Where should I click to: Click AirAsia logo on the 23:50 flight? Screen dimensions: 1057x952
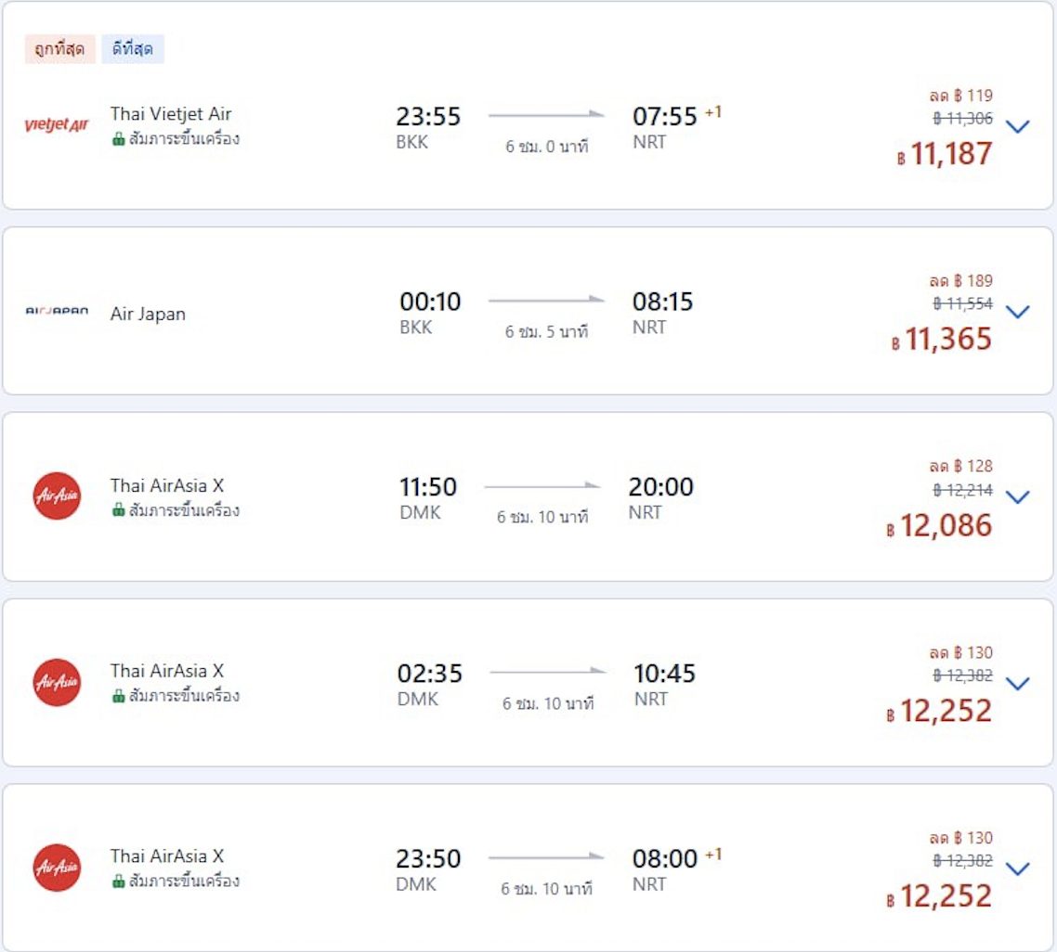(x=57, y=868)
